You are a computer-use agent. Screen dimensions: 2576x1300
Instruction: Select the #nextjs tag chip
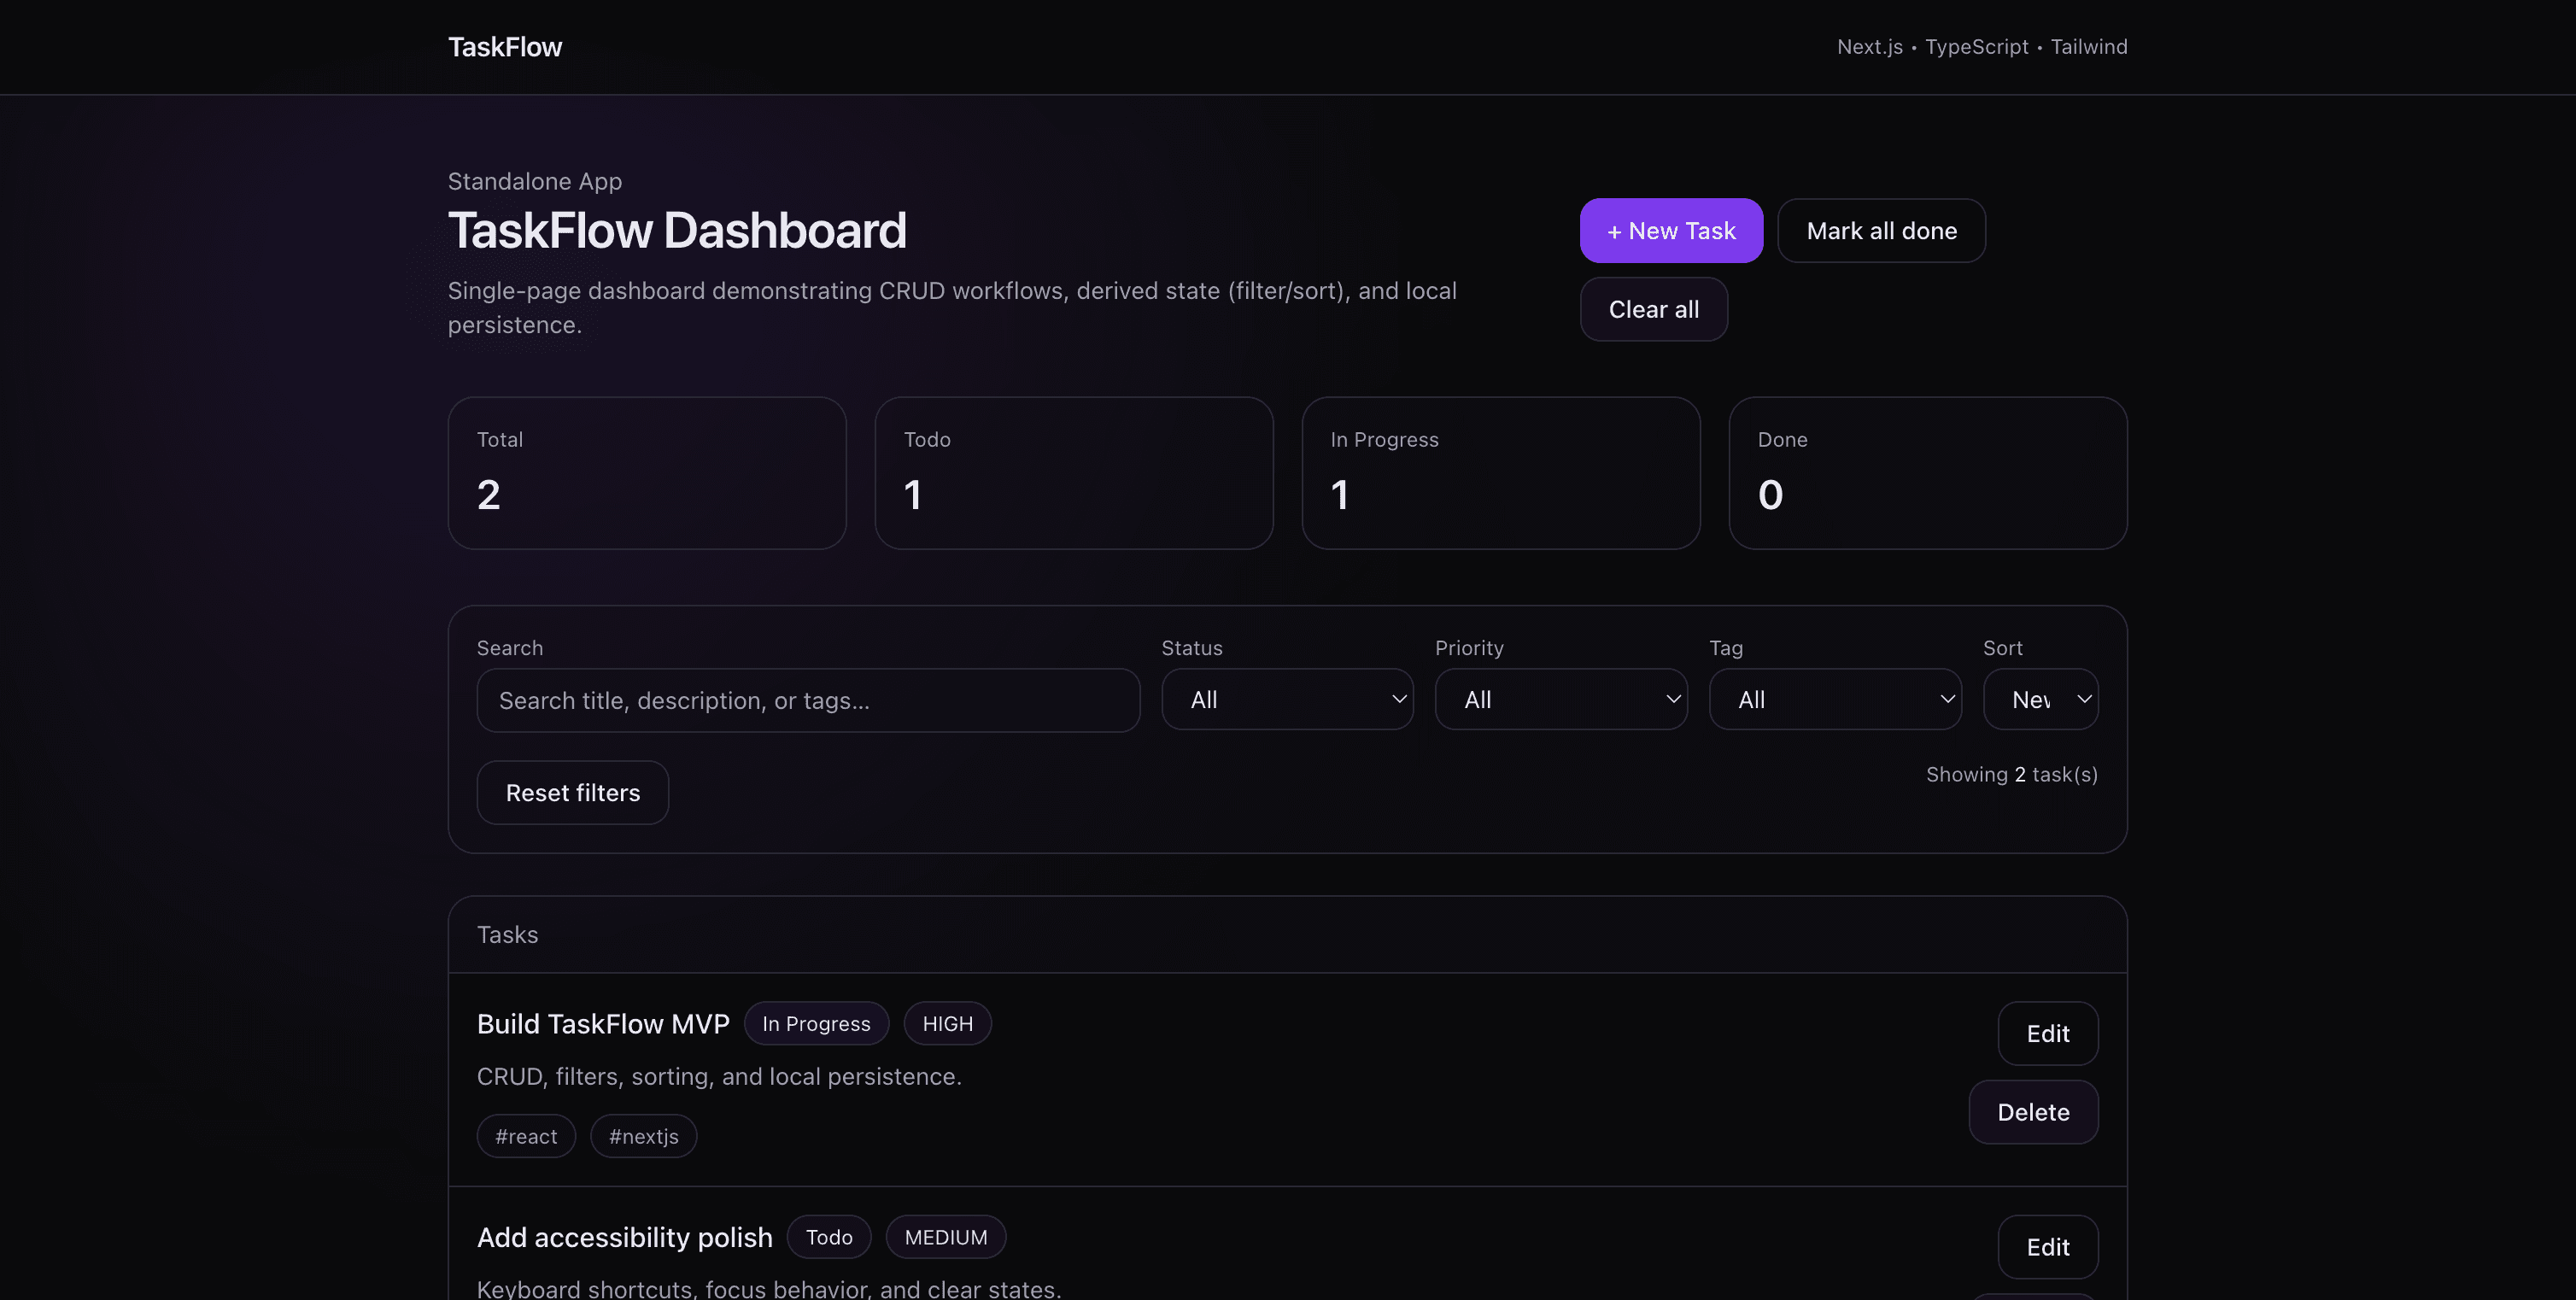point(643,1136)
